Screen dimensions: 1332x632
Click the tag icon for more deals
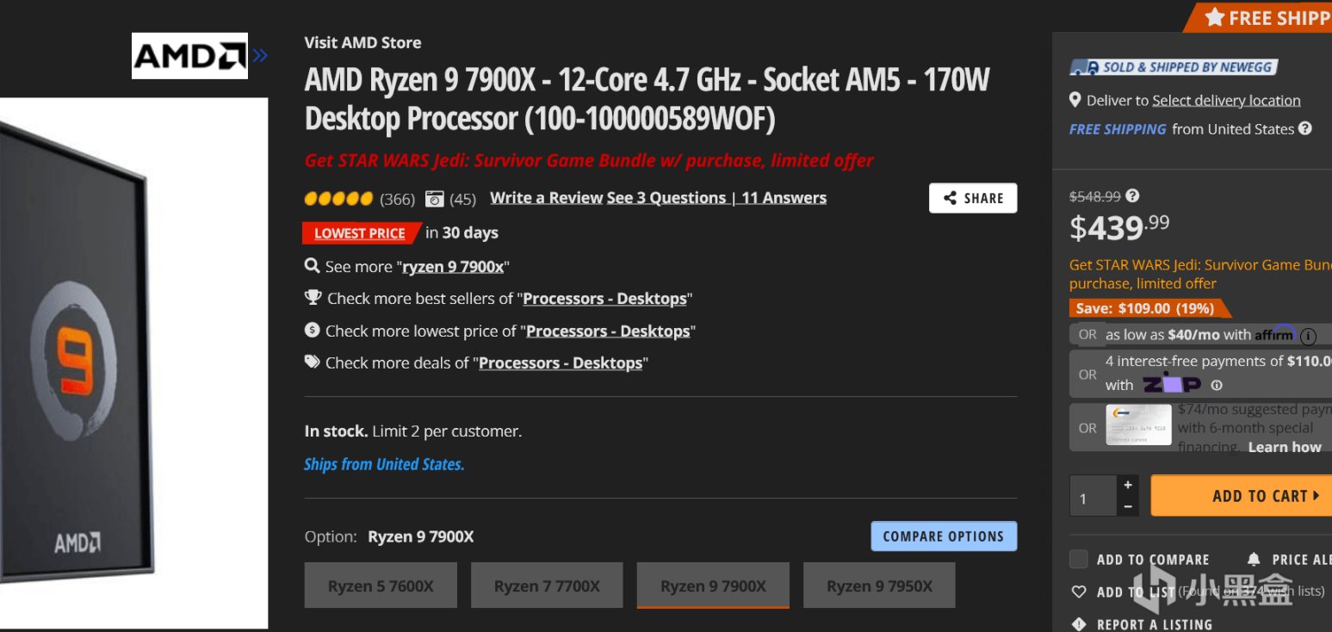pos(312,362)
